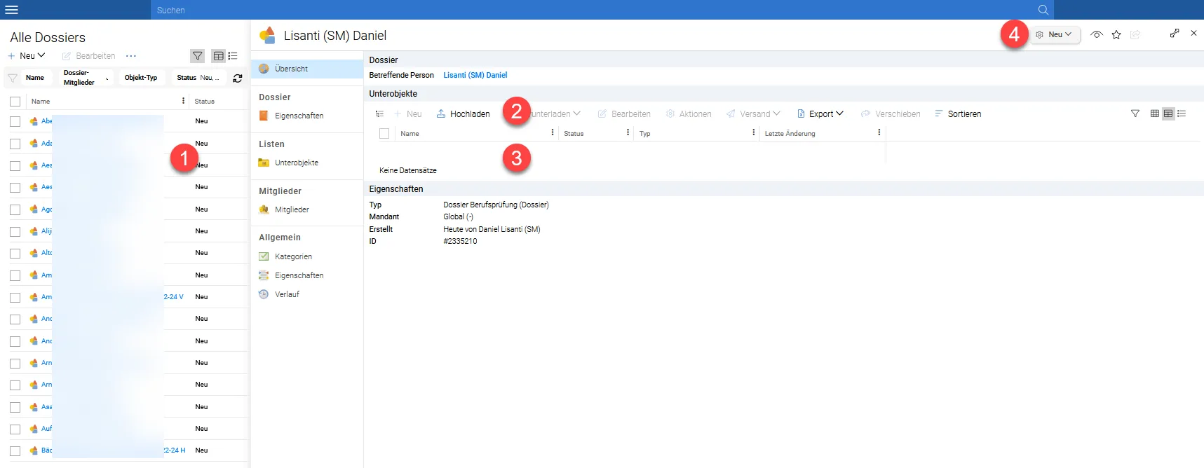Screen dimensions: 1204x468
Task: Open the Neu status dropdown in dossier header
Action: click(1055, 34)
